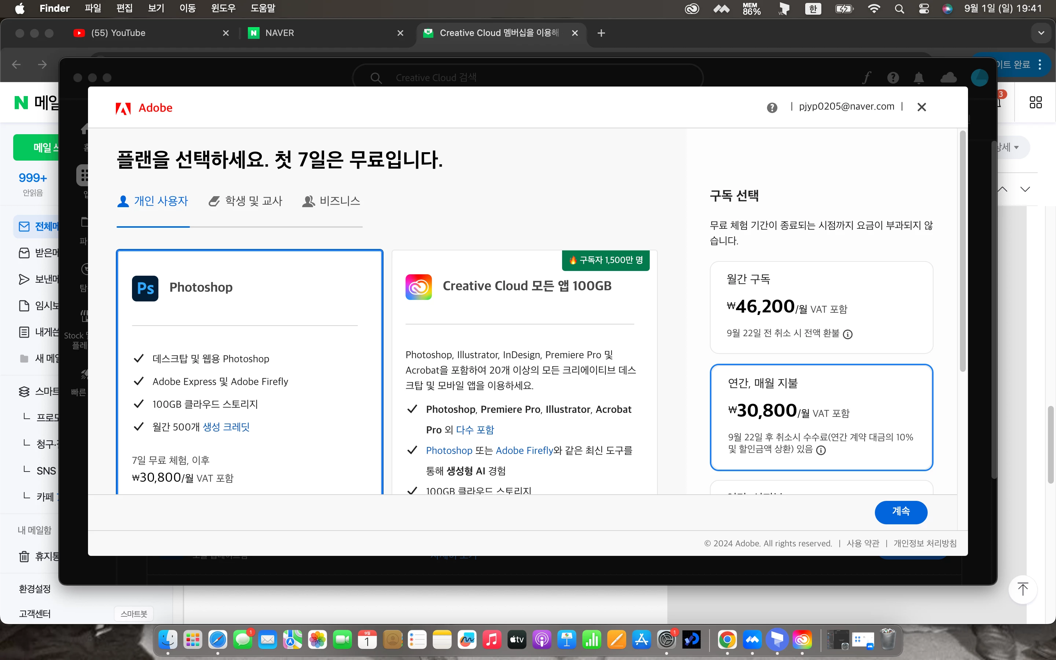Image resolution: width=1056 pixels, height=660 pixels.
Task: Open App Store from the Dock
Action: pos(641,640)
